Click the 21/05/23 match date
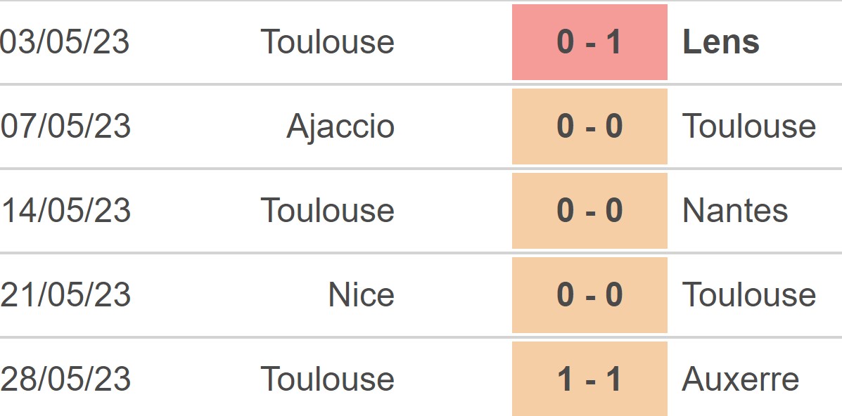 click(x=65, y=294)
